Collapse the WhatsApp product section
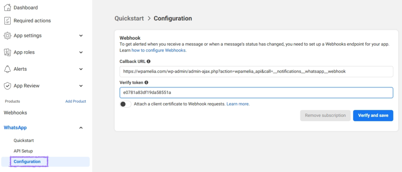 81,128
